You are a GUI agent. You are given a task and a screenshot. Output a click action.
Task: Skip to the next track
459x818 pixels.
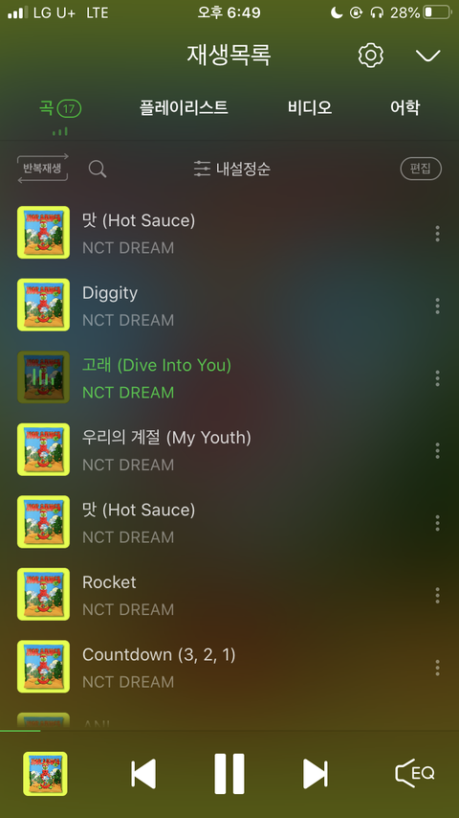pyautogui.click(x=316, y=774)
